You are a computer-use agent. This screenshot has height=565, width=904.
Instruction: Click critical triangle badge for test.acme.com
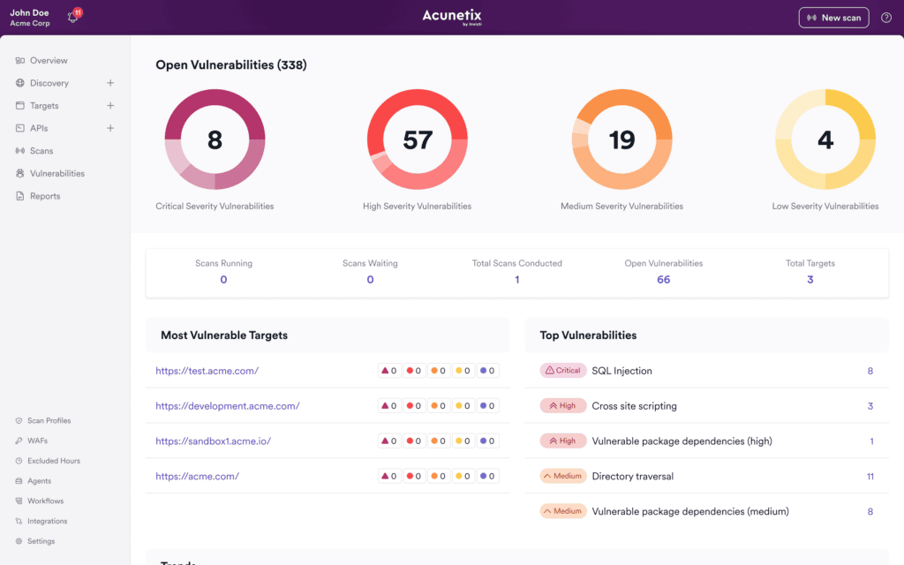(x=389, y=371)
